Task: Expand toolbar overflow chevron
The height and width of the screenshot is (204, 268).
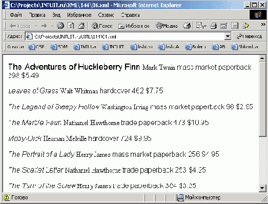Action: coord(263,25)
